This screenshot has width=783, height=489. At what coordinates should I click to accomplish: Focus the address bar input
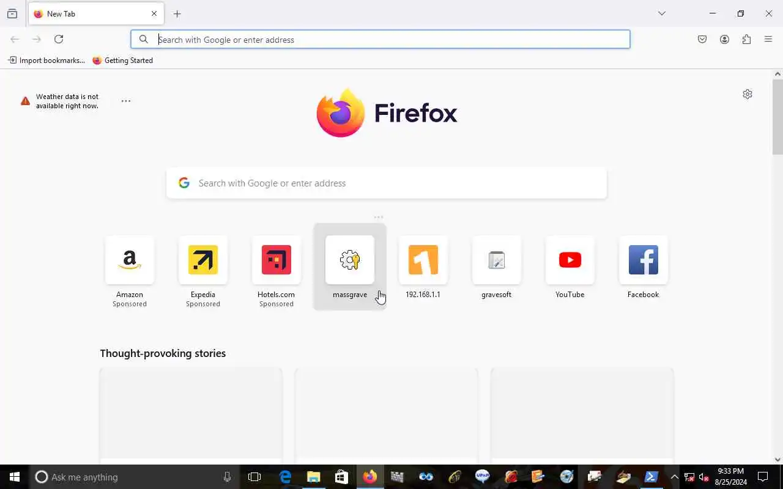coord(380,39)
